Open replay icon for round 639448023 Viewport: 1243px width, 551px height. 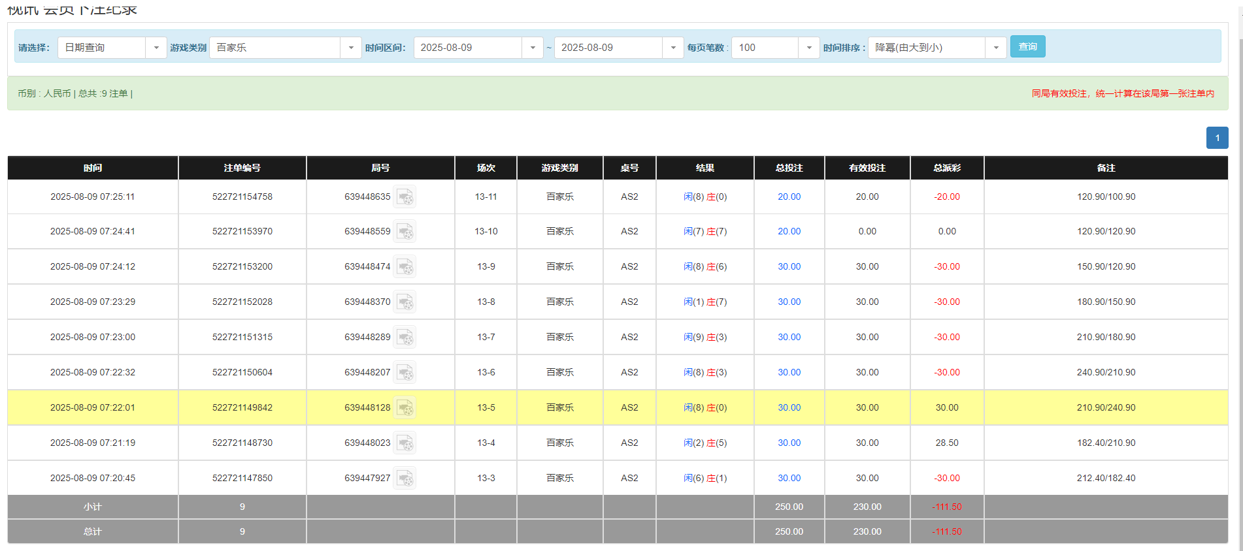pos(405,443)
